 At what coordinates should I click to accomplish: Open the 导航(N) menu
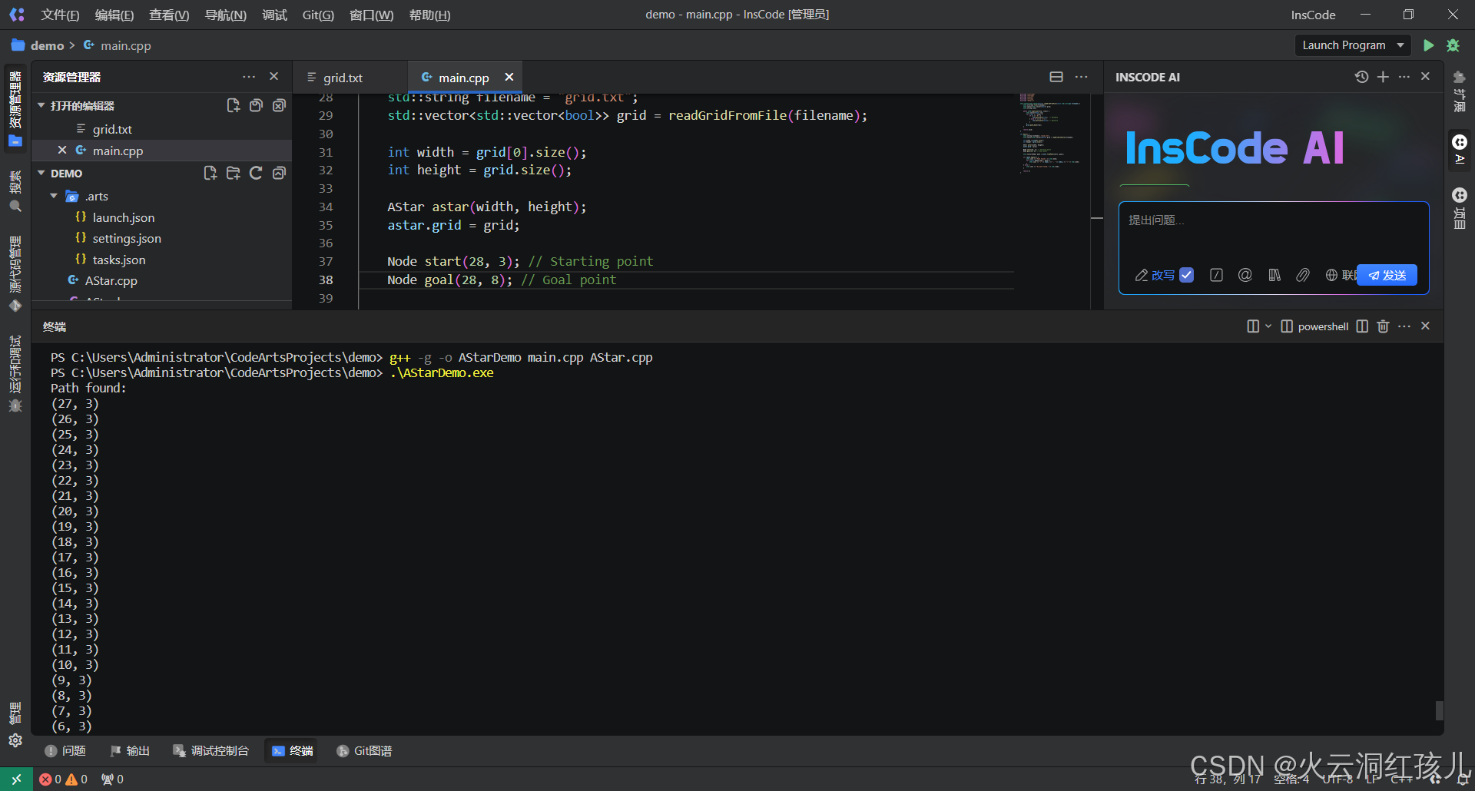[226, 15]
